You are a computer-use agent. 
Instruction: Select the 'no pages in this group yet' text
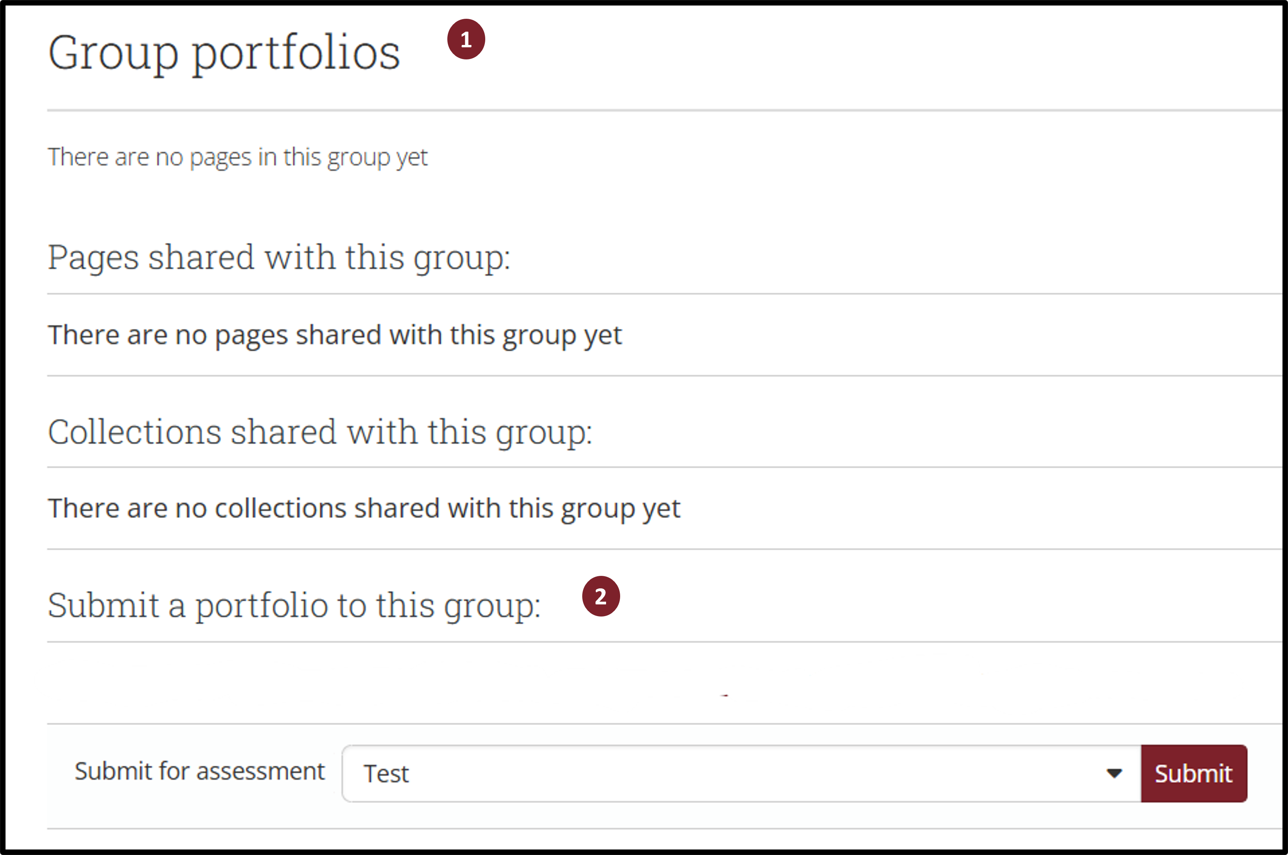click(238, 157)
